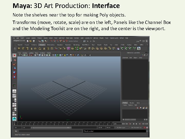Open viewport Shading menu
Image resolution: width=185 pixels, height=139 pixels.
tap(25, 53)
